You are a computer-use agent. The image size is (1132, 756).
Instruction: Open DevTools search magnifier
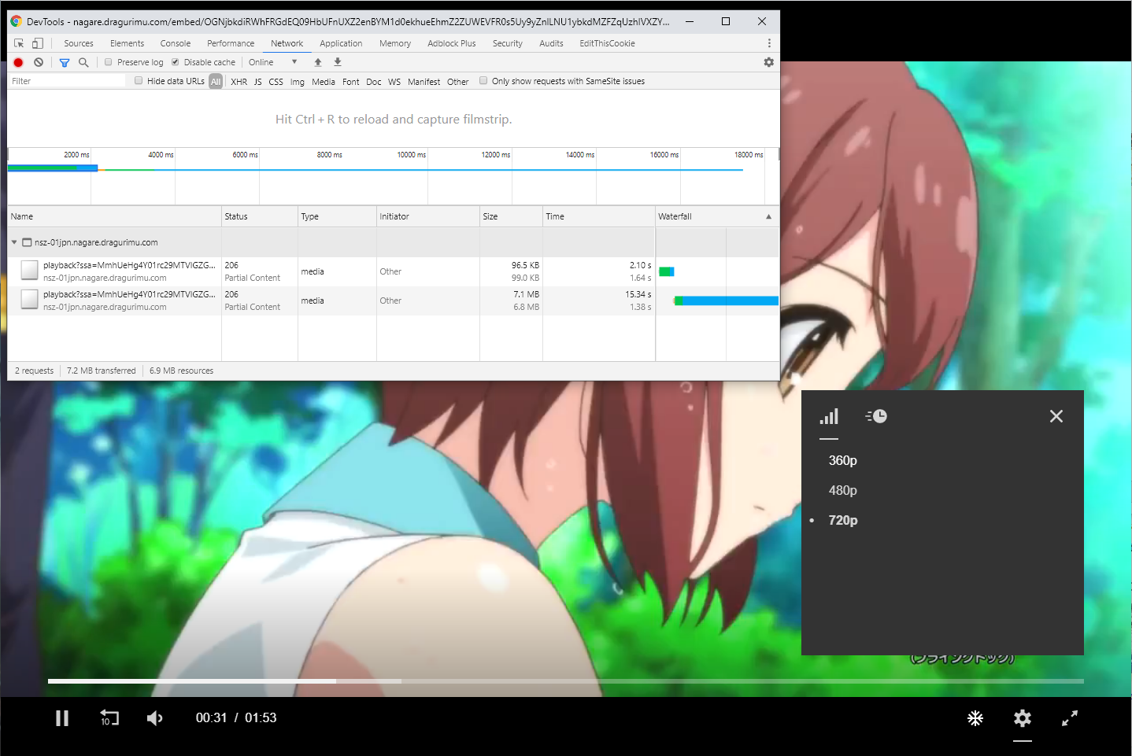pos(83,62)
